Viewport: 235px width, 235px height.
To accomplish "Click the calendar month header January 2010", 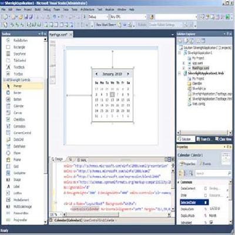I will (112, 74).
